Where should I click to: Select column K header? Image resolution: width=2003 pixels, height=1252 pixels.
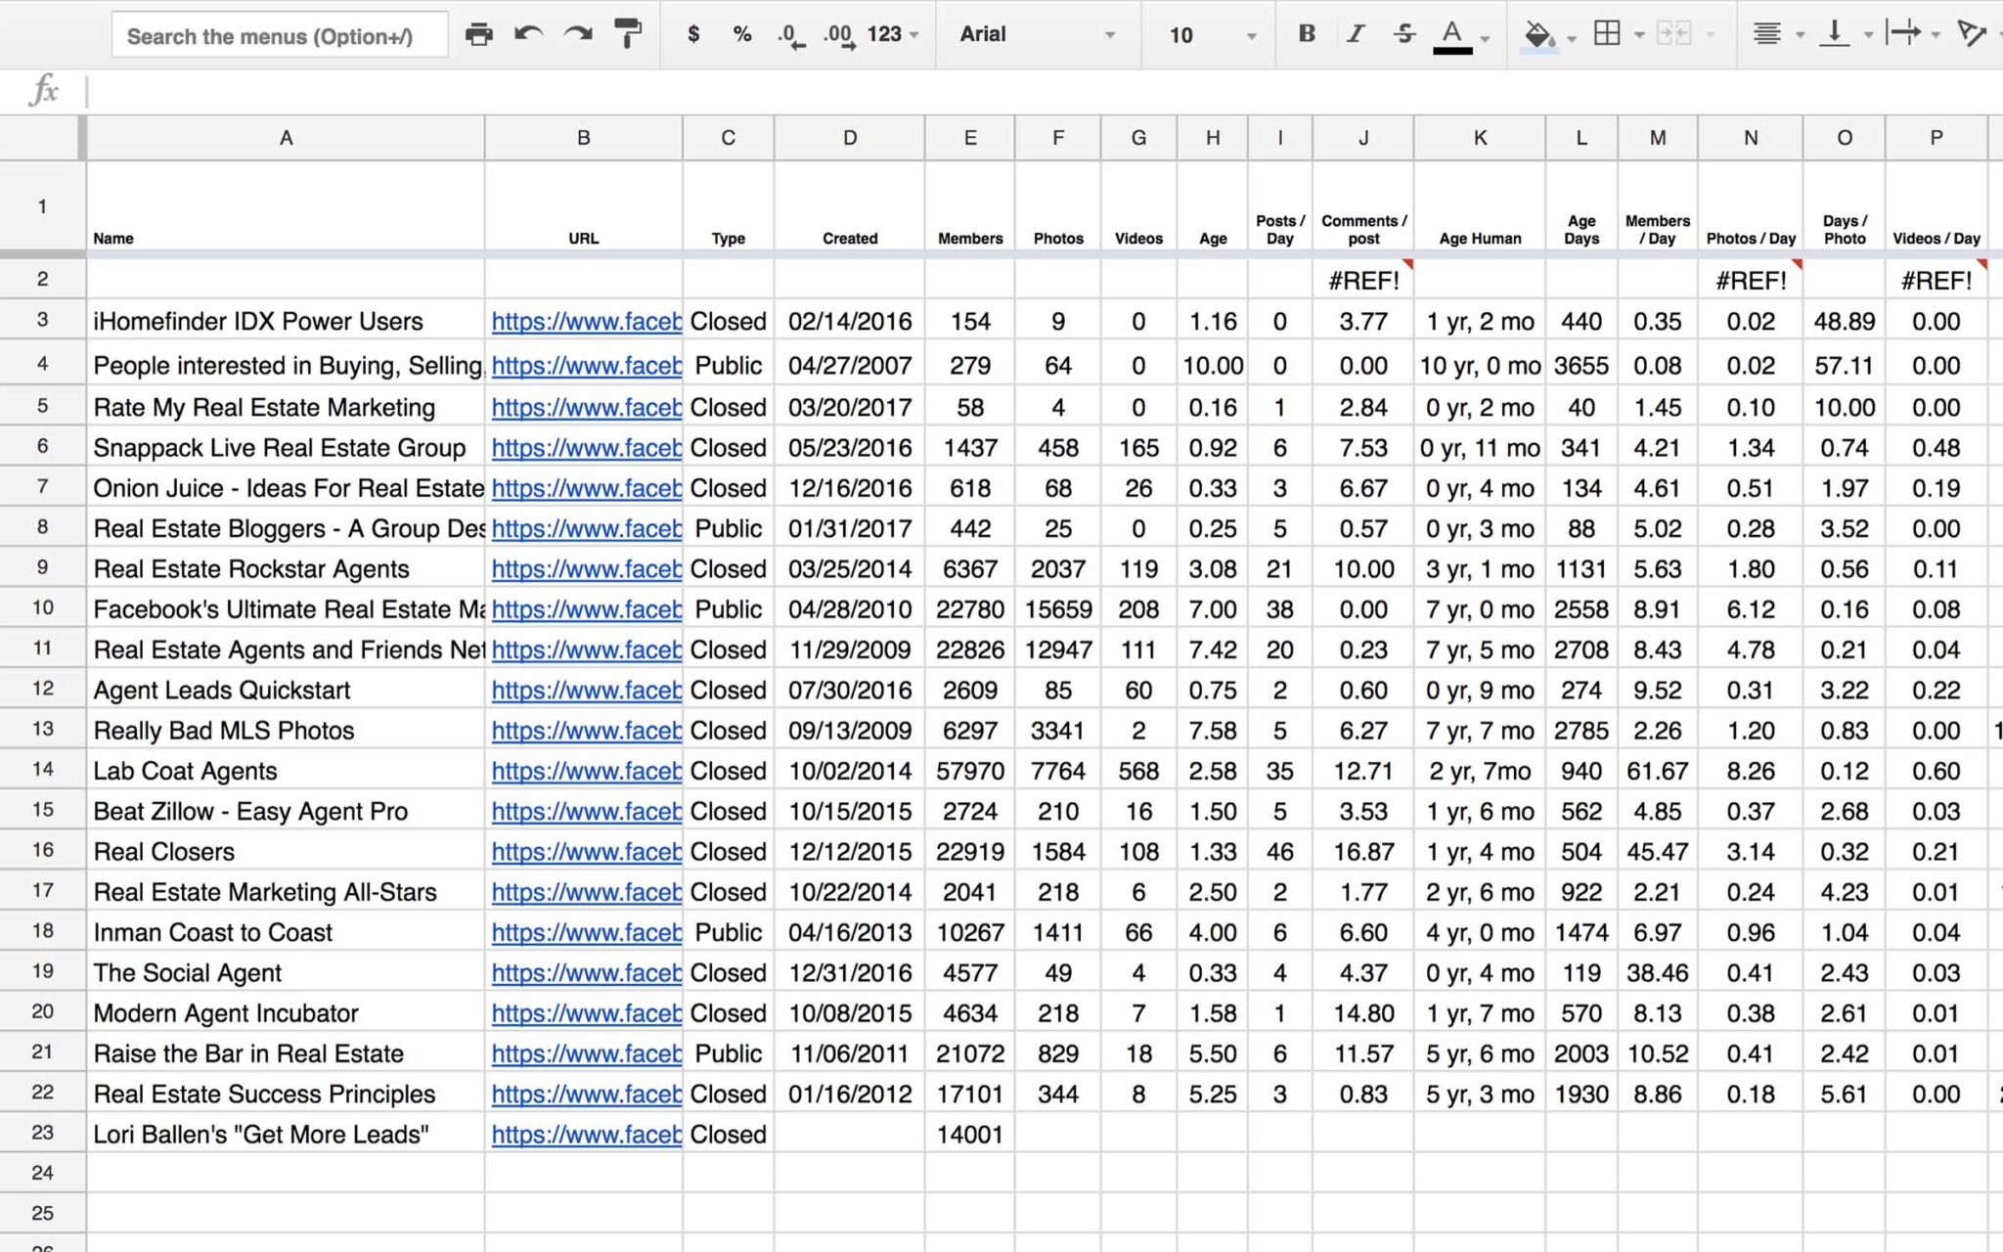[1479, 138]
